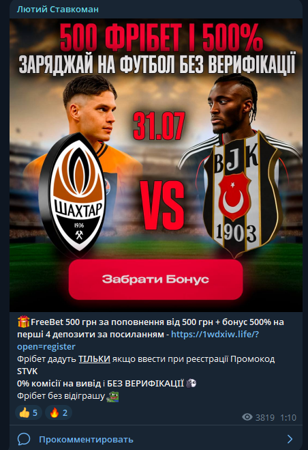Click the 31.07 match date on banner
The image size is (308, 450).
pos(159,126)
